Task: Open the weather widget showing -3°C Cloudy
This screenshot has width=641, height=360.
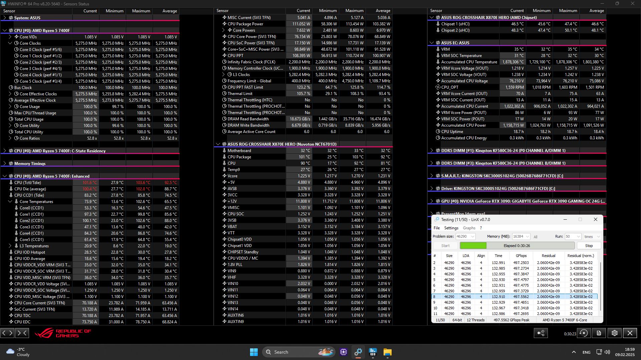Action: click(18, 352)
